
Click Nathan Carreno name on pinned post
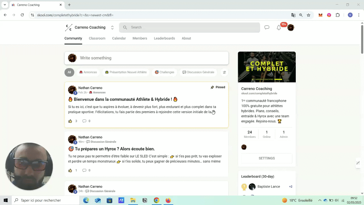pyautogui.click(x=90, y=88)
